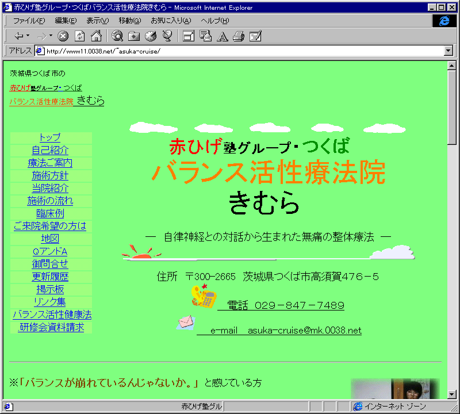This screenshot has width=460, height=414.
Task: Open the Favorites folder toolbar icon
Action: [x=134, y=36]
